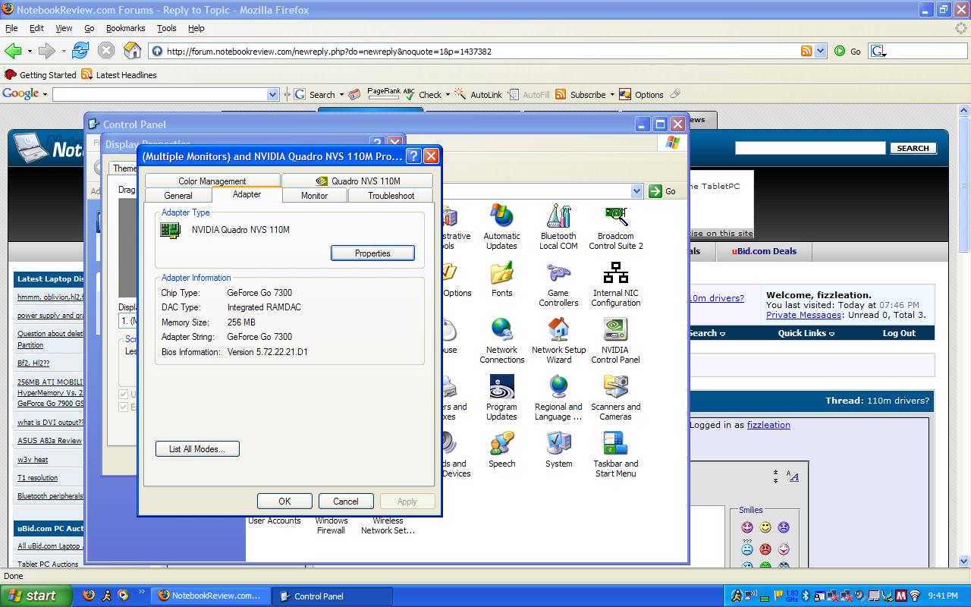Viewport: 971px width, 607px height.
Task: Click Firefox Stop button
Action: coord(106,51)
